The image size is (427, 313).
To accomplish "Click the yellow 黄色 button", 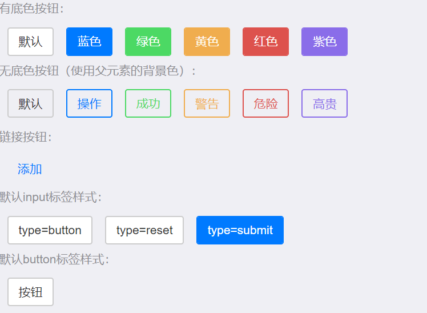I will 207,42.
